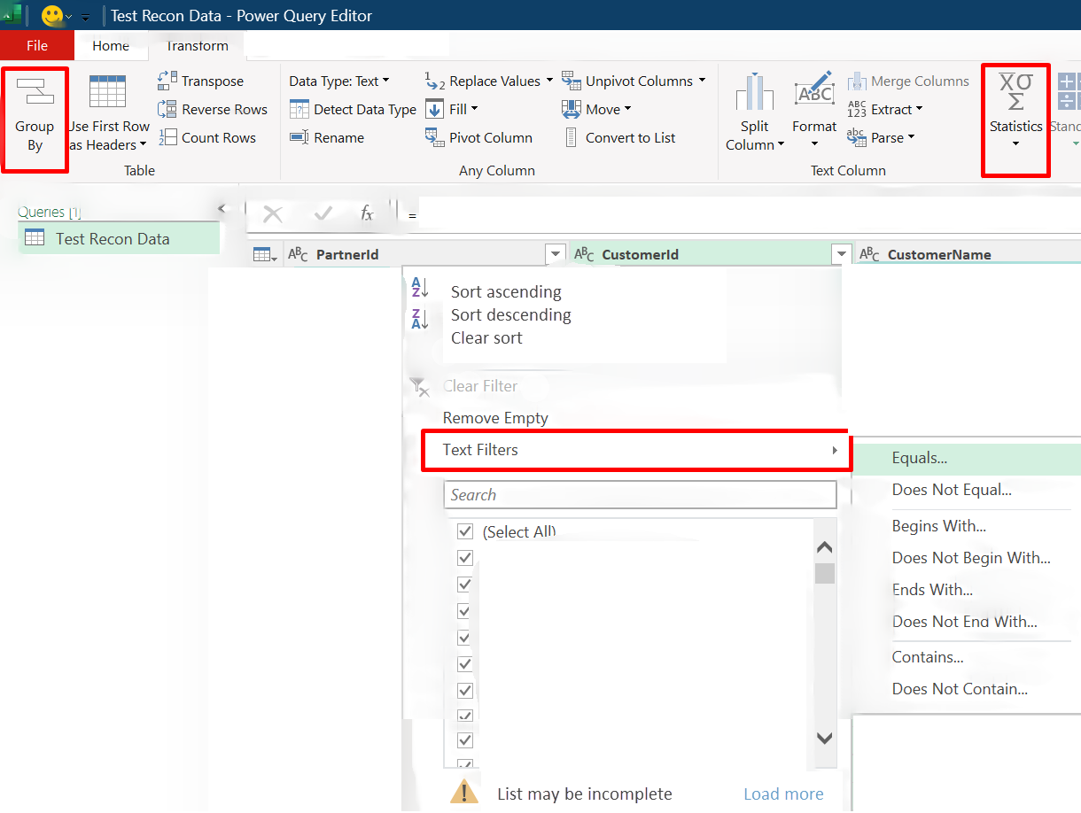1081x813 pixels.
Task: Open the Statistics menu
Action: pos(1015,112)
